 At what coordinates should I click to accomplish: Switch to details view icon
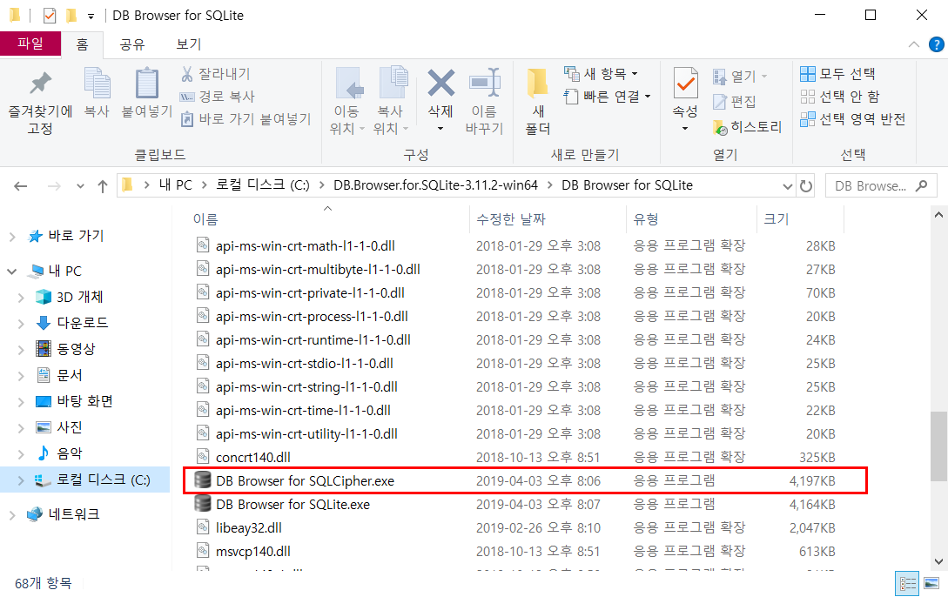tap(907, 584)
